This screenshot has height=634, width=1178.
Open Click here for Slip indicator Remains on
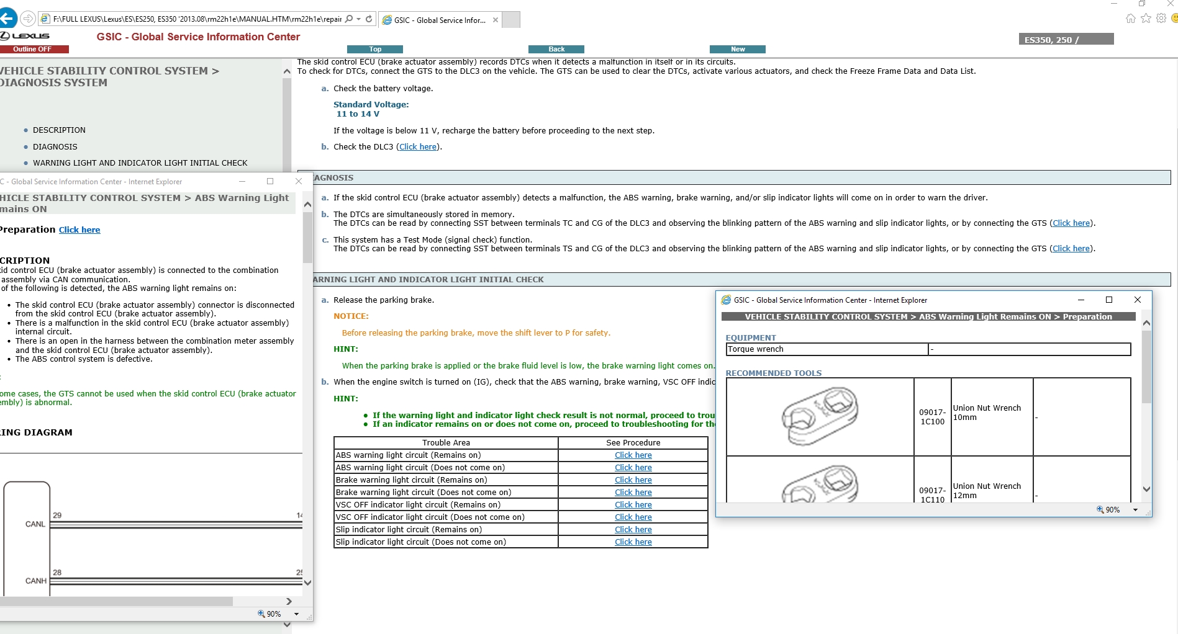pos(633,530)
